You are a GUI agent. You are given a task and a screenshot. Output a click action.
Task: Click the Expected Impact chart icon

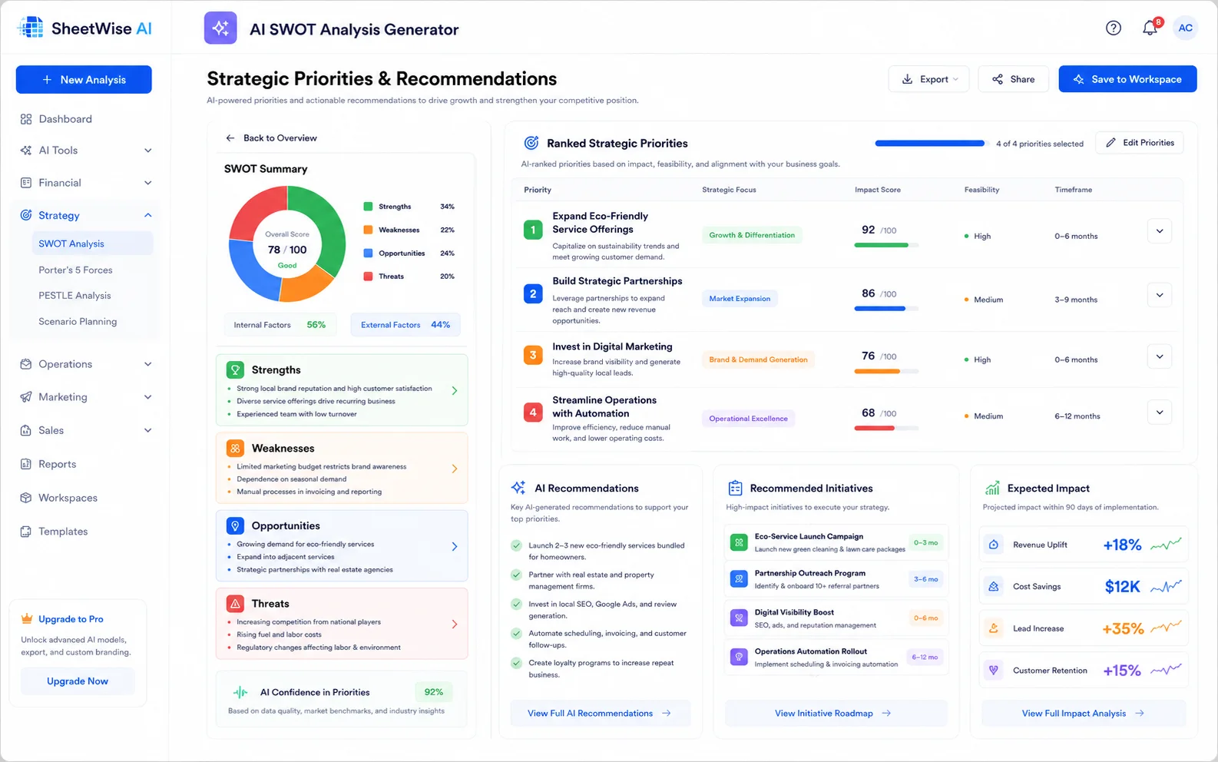pos(992,488)
